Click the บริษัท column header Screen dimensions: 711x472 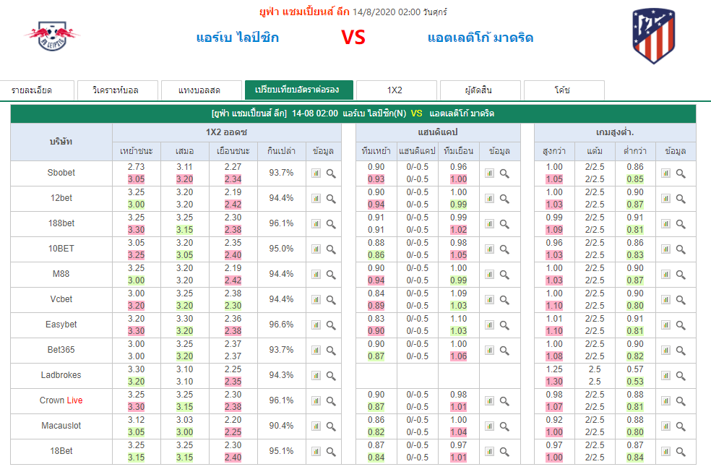point(61,142)
